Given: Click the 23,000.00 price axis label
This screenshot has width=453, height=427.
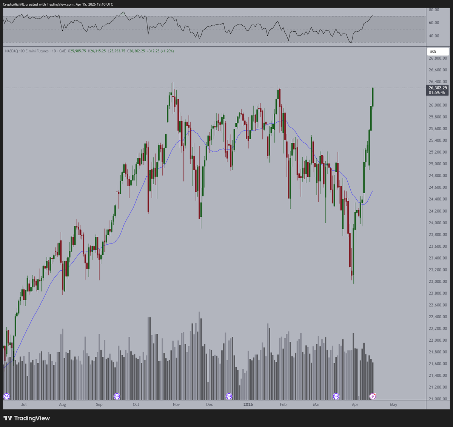Looking at the screenshot, I should click(438, 282).
